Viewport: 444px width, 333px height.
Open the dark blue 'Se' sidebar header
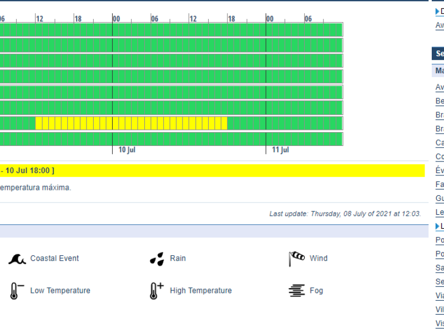click(438, 53)
